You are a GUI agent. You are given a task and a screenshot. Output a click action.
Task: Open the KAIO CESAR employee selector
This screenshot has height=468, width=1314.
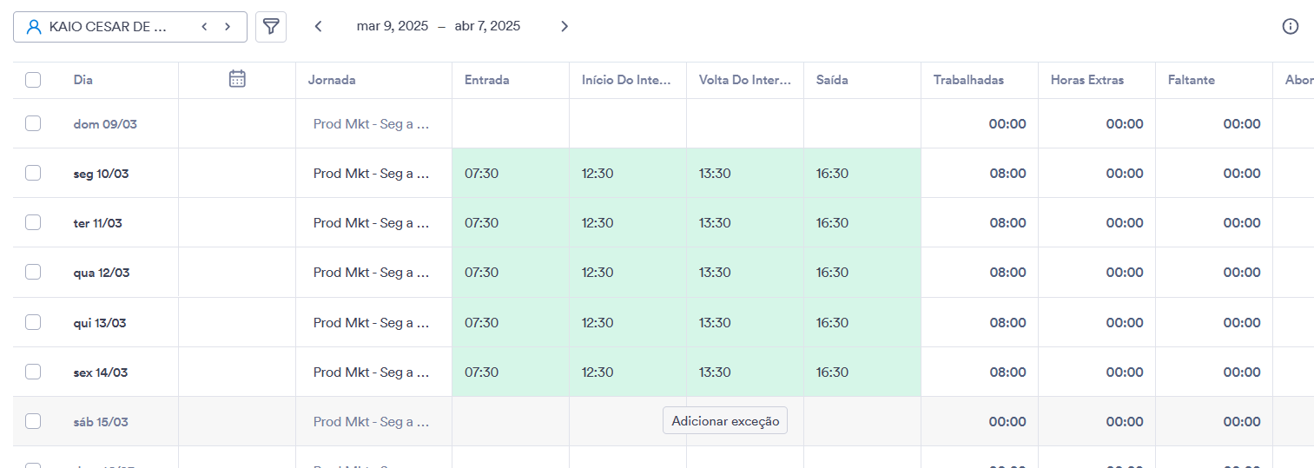click(130, 27)
